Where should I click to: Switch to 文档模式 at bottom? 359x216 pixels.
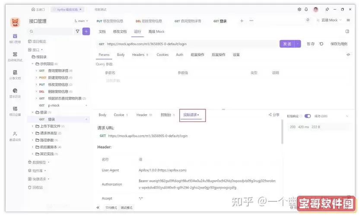tap(111, 208)
